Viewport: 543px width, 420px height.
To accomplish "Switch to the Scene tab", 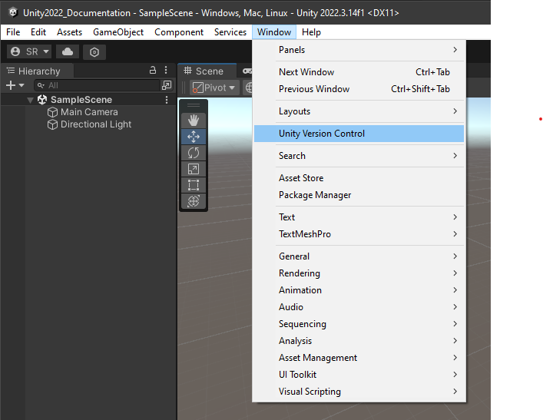I will (204, 71).
